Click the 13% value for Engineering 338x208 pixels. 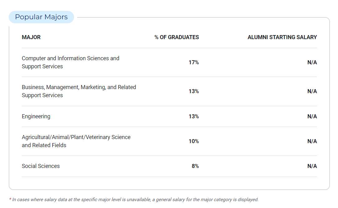[193, 116]
